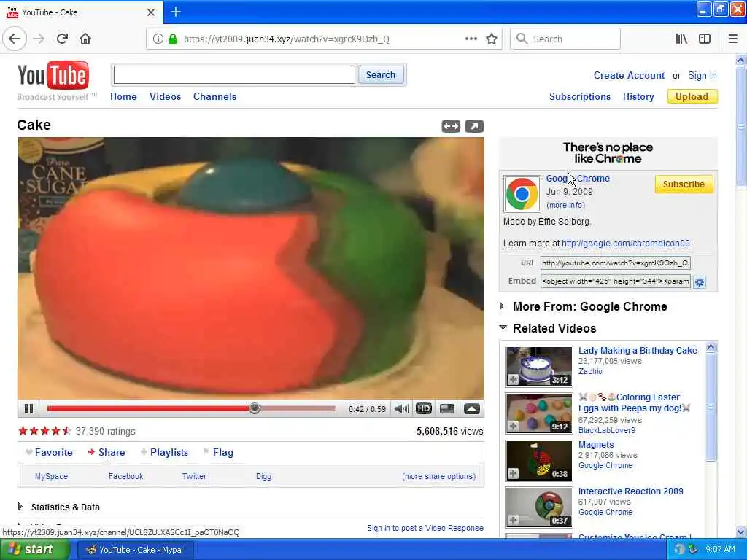Share video to Digg

[263, 476]
